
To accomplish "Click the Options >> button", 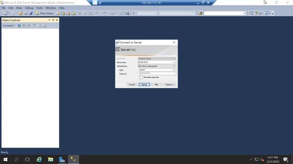I will [x=170, y=85].
